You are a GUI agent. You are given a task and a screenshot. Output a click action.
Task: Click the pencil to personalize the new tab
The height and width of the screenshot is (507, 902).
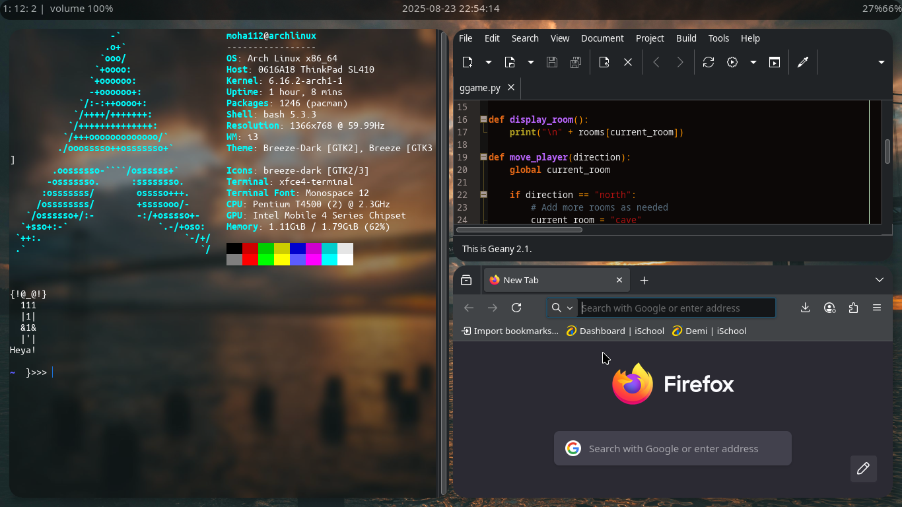click(x=863, y=469)
